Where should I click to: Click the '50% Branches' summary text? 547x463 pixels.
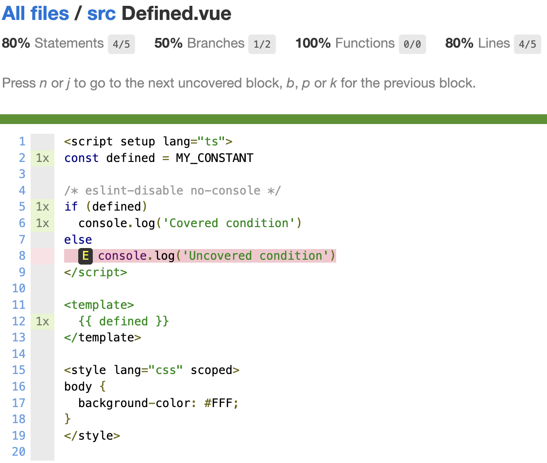click(199, 43)
